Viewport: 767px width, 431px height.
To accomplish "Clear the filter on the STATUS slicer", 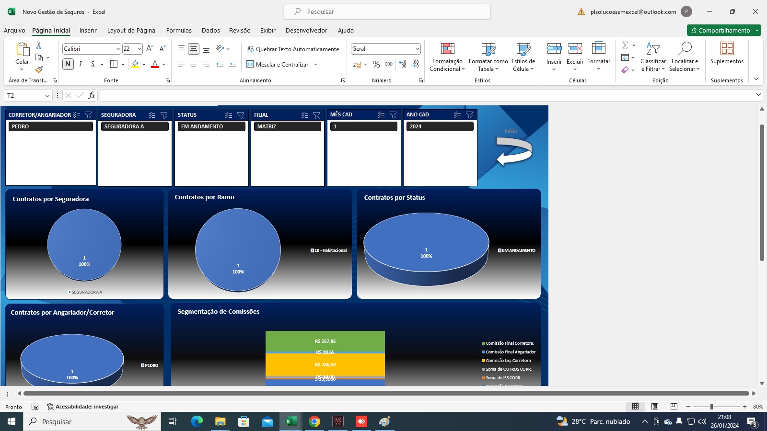I will click(x=241, y=115).
